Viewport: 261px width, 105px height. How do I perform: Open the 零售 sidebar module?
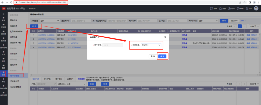4,19
